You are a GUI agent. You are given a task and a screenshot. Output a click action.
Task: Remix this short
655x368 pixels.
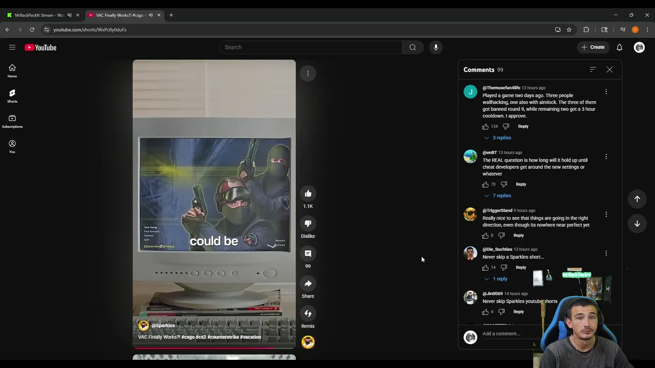(308, 313)
